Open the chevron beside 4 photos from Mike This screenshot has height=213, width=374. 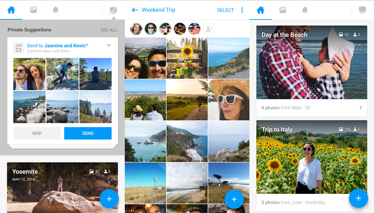[361, 108]
